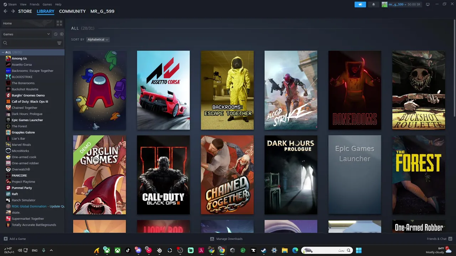This screenshot has width=456, height=256.
Task: Open the Dark Hours Prologue cover
Action: (x=291, y=175)
